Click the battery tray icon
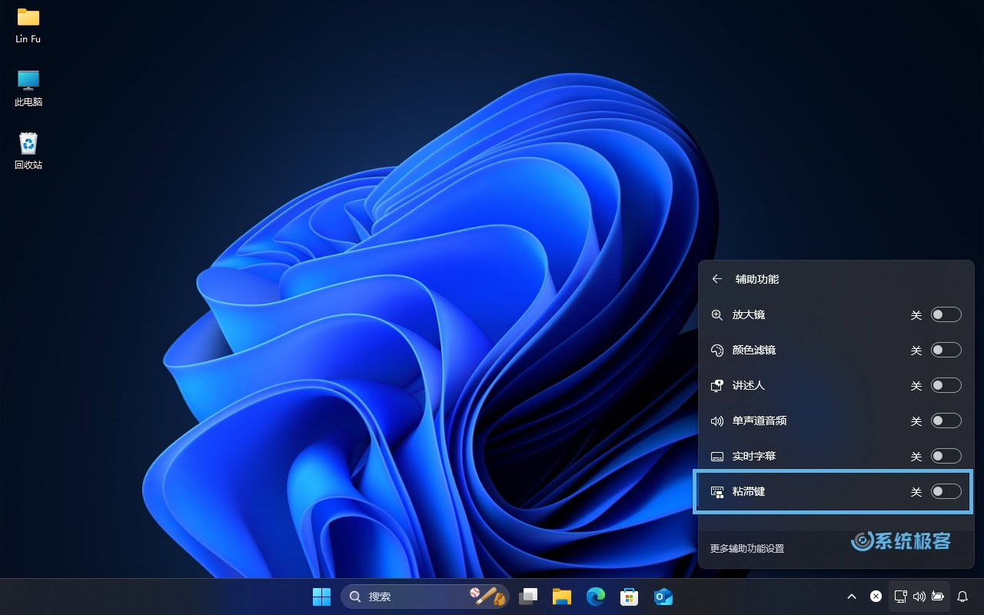Screen dimensions: 984x615 [938, 597]
